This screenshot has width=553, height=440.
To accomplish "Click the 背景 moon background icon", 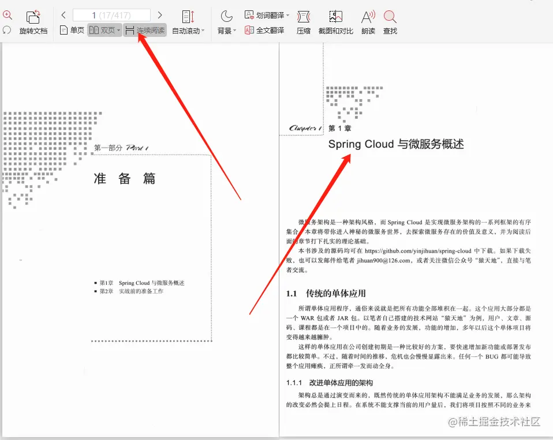I will pos(226,16).
